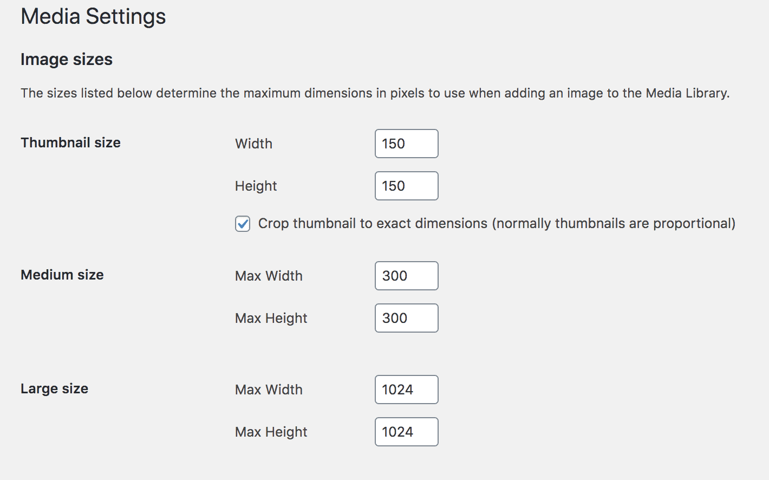
Task: Click the Crop thumbnail to exact dimensions label text
Action: (496, 224)
